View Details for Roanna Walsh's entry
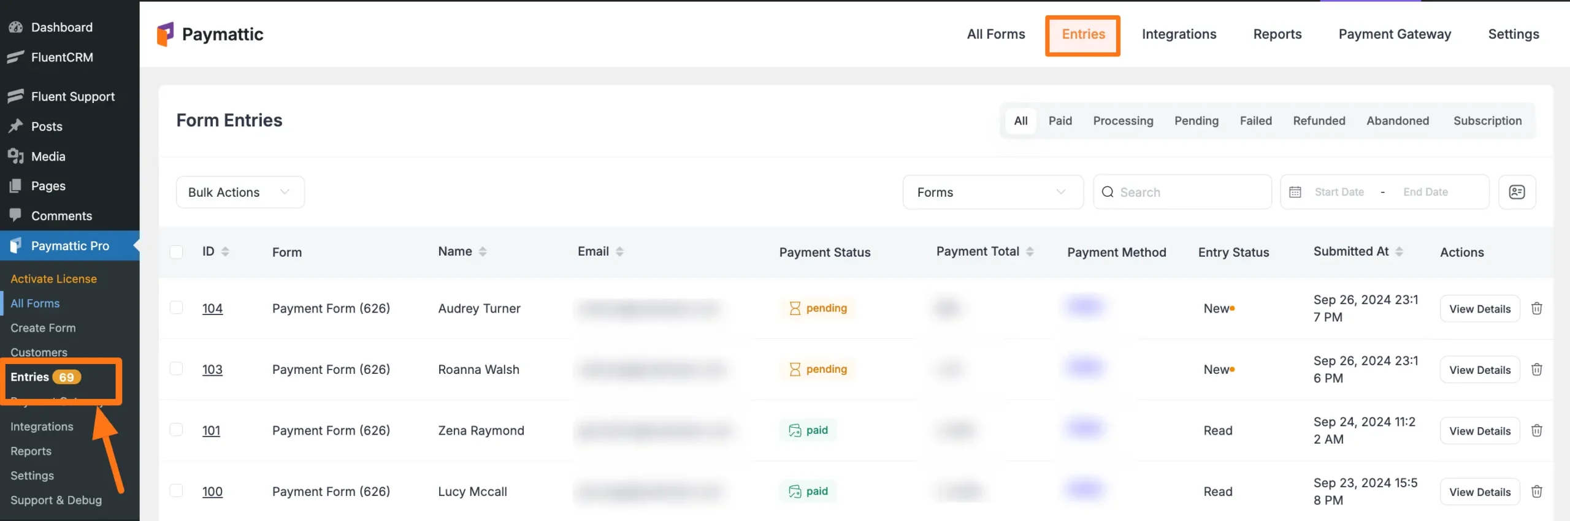Viewport: 1570px width, 521px height. (1480, 370)
